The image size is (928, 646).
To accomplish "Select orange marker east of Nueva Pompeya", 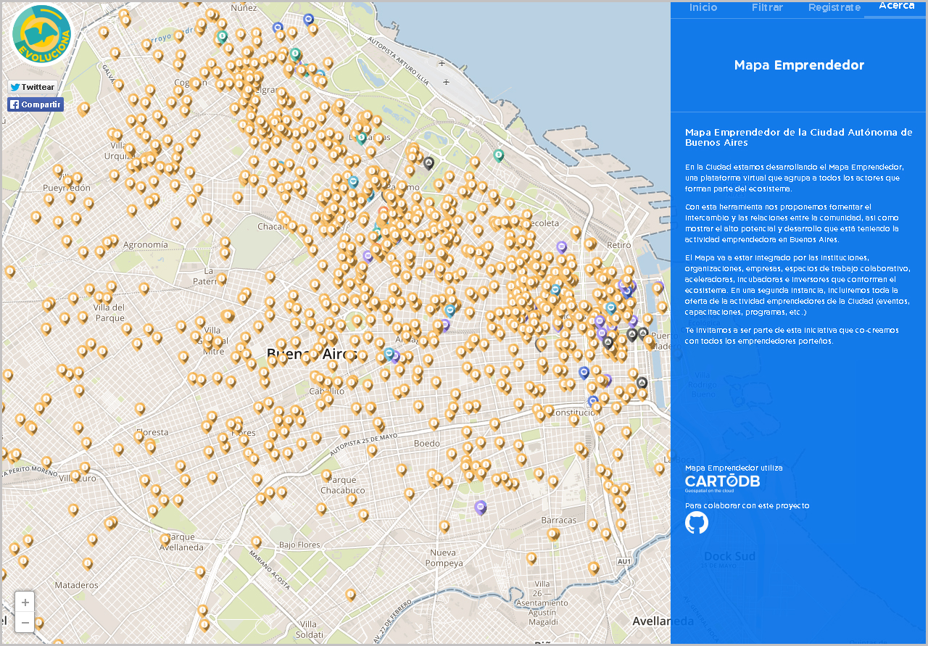I will [x=531, y=559].
